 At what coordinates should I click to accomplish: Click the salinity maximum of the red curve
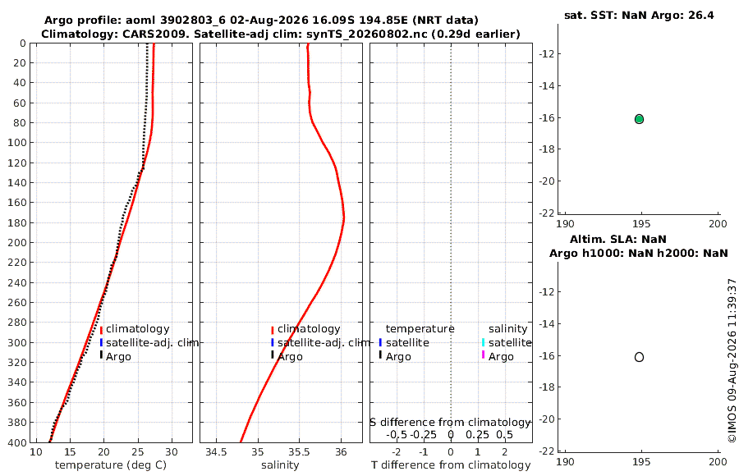tap(343, 218)
